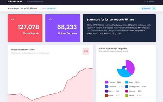
Task: Click the purple Phishing slice of pie chart
Action: point(130,66)
